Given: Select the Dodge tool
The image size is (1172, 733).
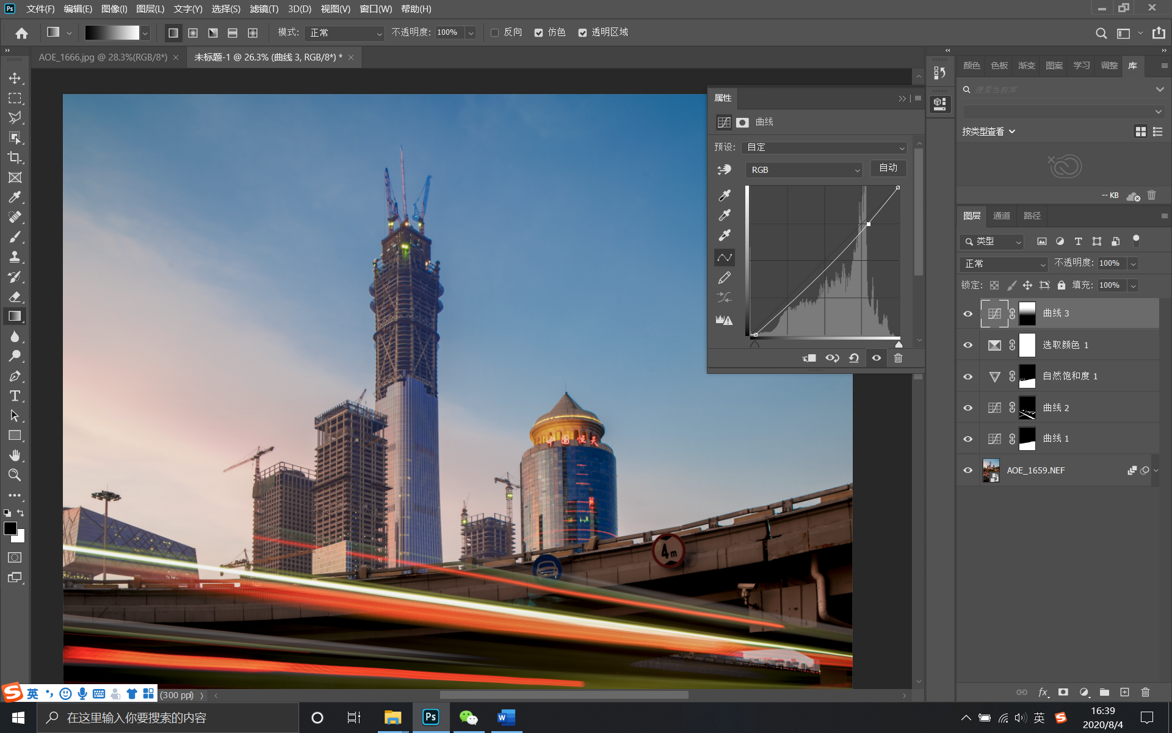Looking at the screenshot, I should tap(15, 356).
